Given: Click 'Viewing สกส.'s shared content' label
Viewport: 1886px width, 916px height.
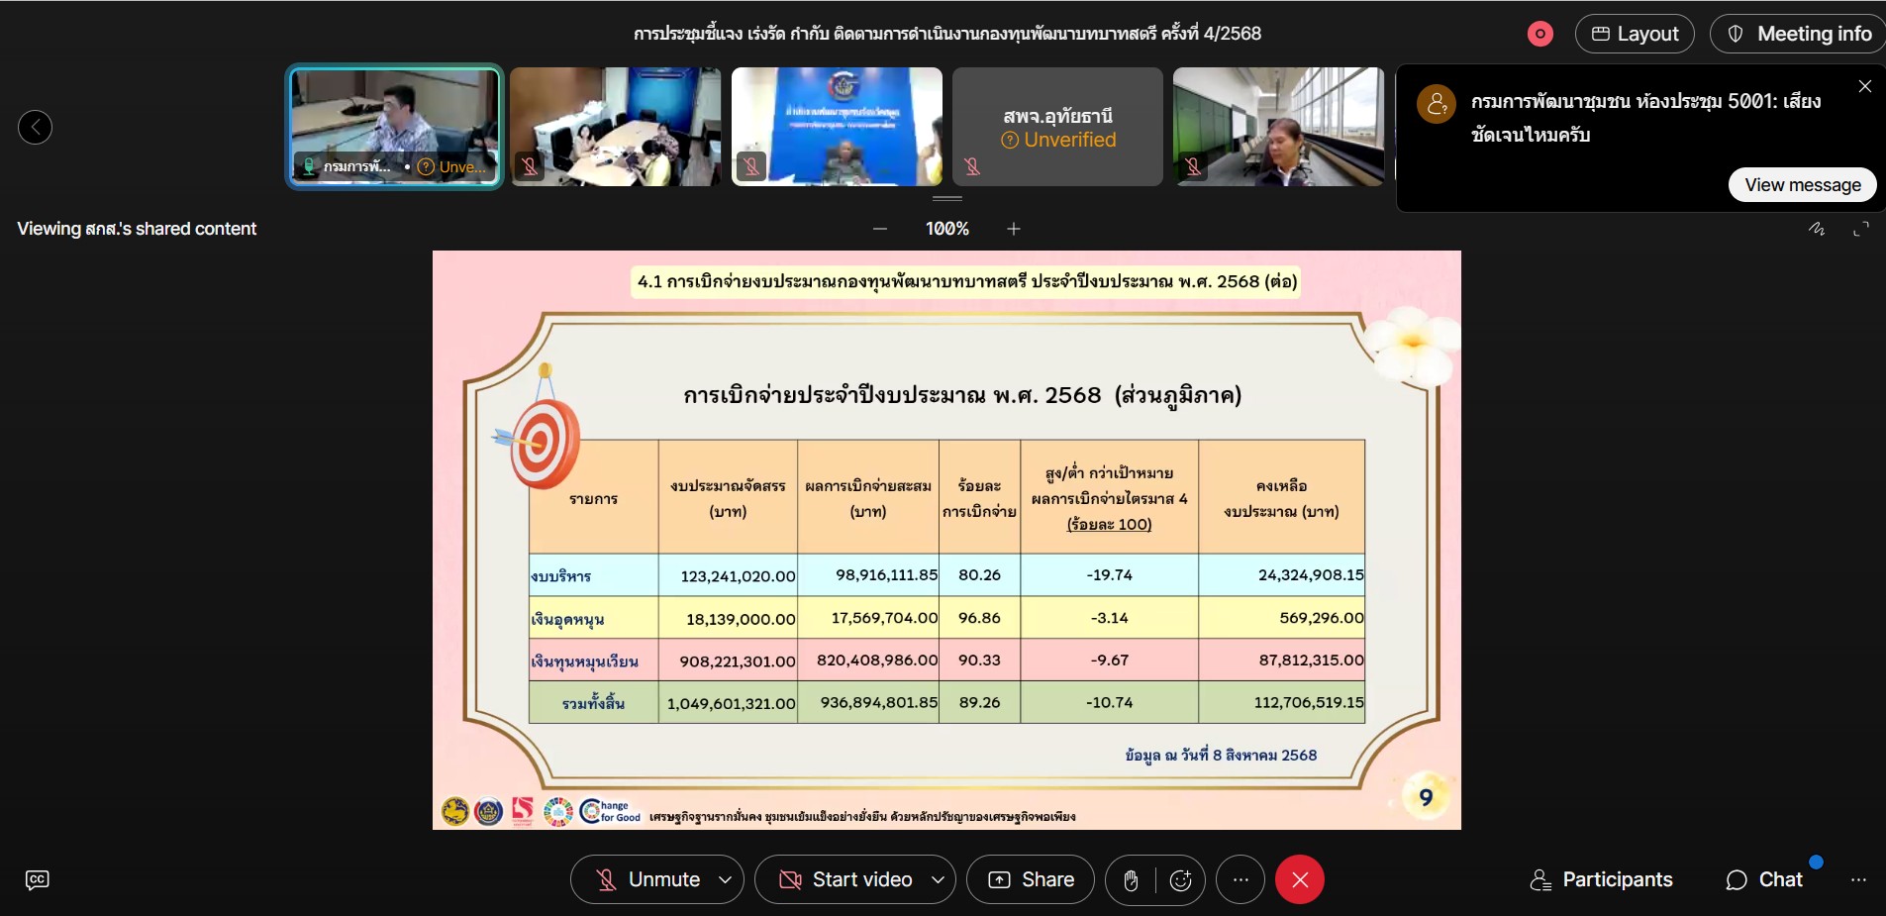Looking at the screenshot, I should [x=137, y=229].
